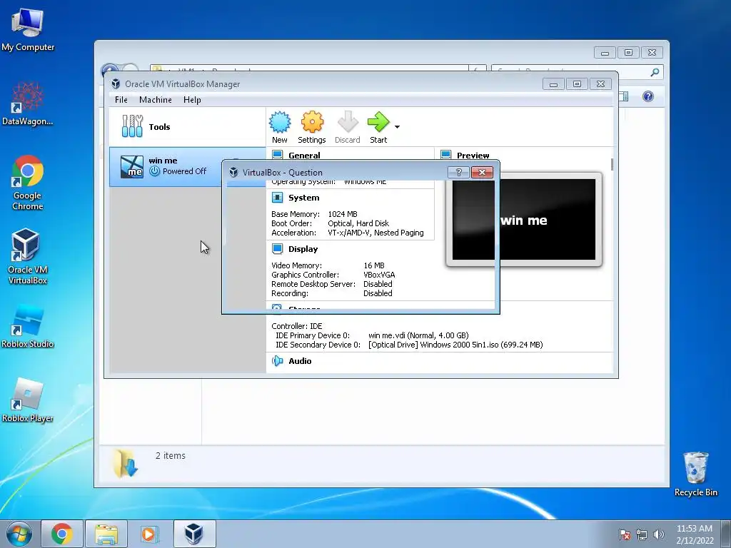
Task: Open Roblox Studio desktop shortcut
Action: coord(28,326)
